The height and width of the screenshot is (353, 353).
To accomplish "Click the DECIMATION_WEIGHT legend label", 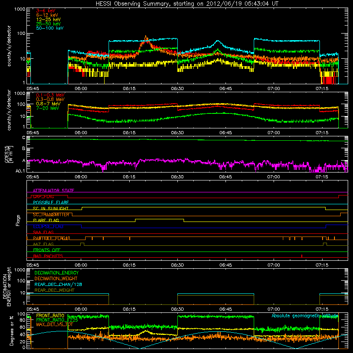I will click(x=56, y=278).
